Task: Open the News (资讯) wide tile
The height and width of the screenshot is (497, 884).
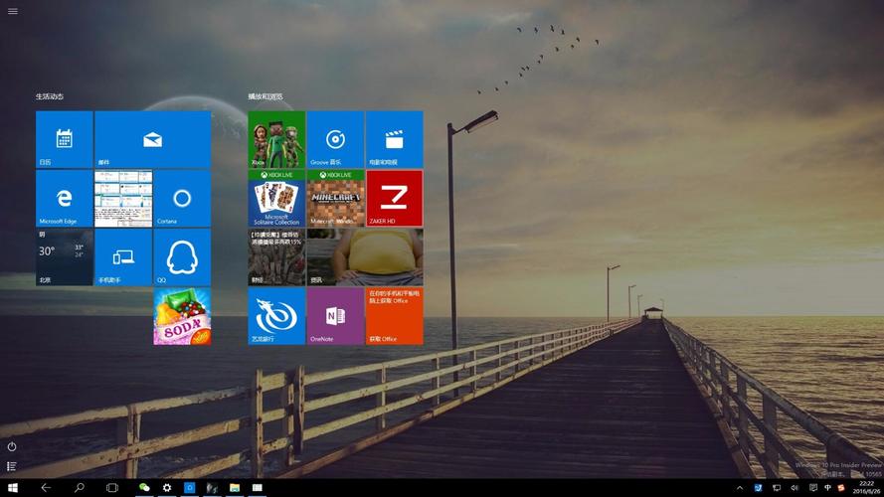Action: [365, 257]
